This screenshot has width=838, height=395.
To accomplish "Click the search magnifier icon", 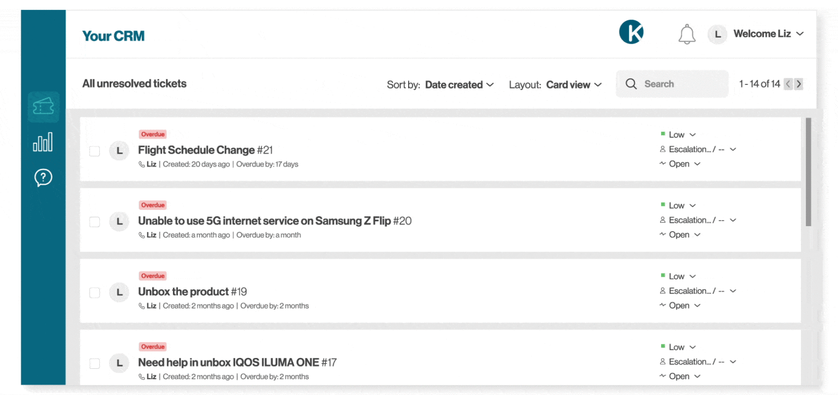I will point(631,84).
